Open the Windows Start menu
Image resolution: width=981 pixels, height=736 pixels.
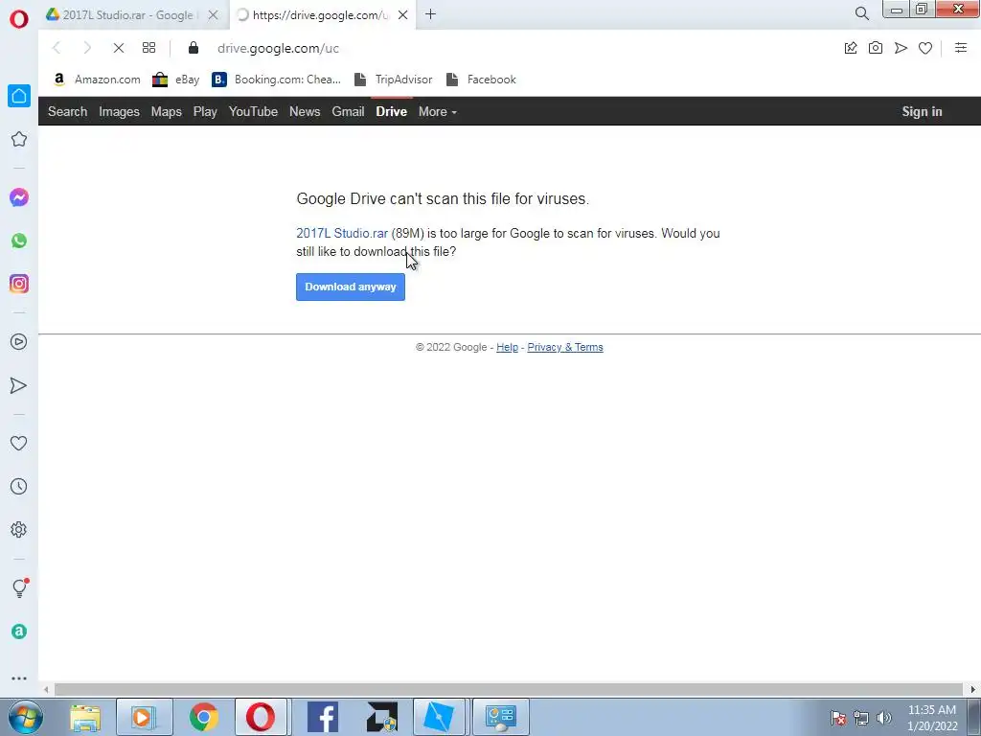[x=25, y=717]
